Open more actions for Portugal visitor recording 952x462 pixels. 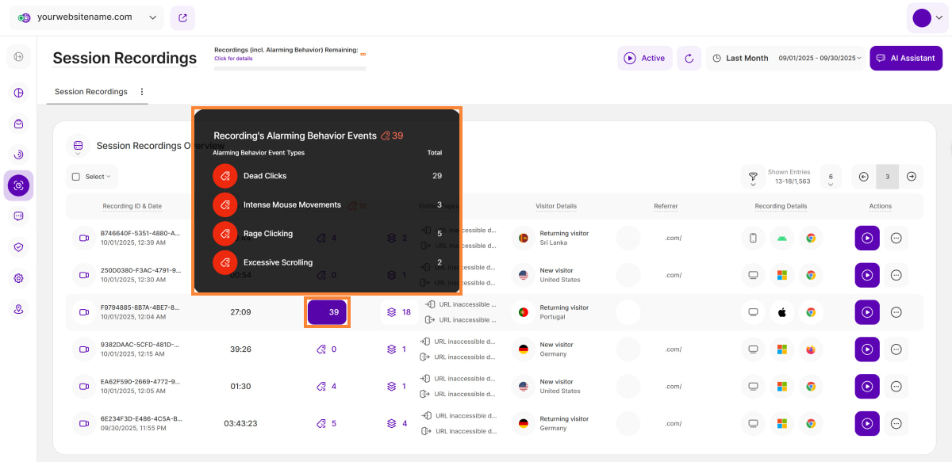pos(896,312)
